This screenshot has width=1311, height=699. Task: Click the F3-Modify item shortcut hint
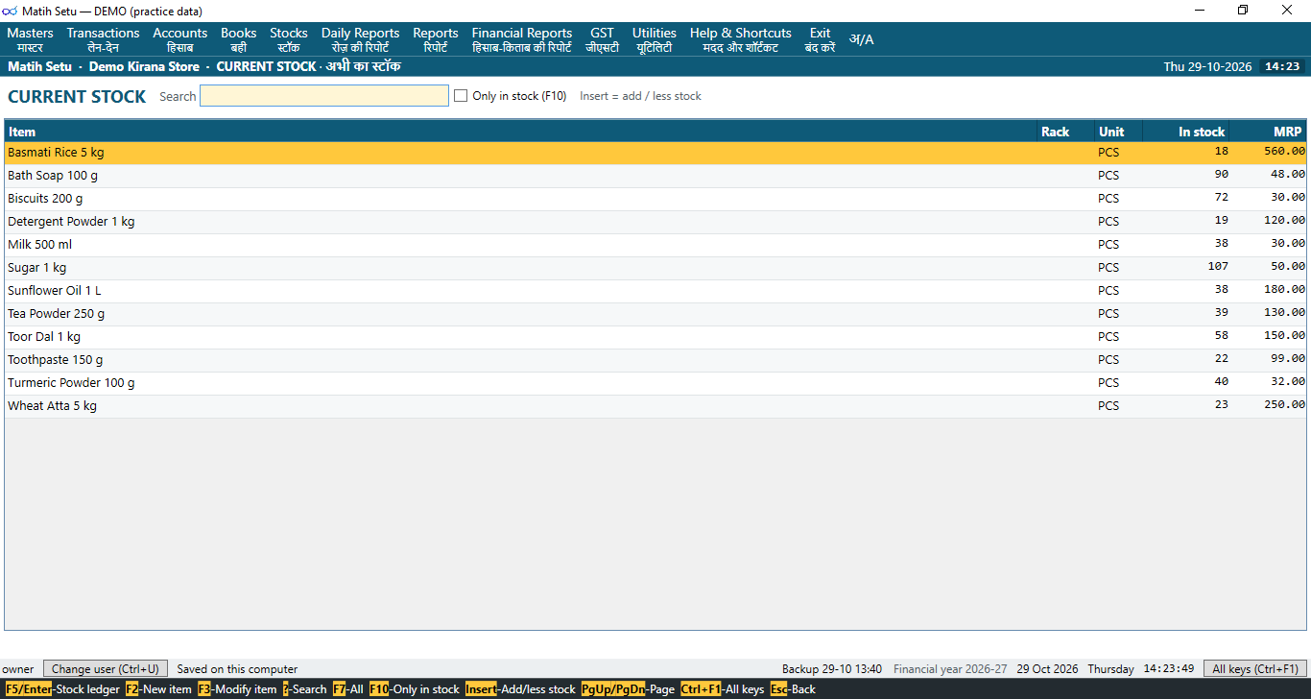tap(237, 689)
